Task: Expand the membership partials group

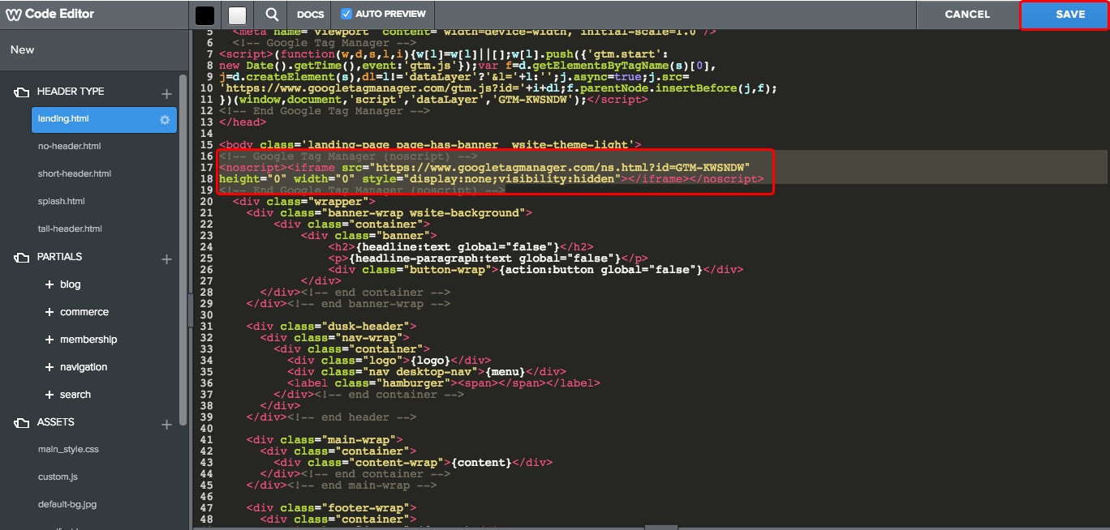Action: click(x=49, y=340)
